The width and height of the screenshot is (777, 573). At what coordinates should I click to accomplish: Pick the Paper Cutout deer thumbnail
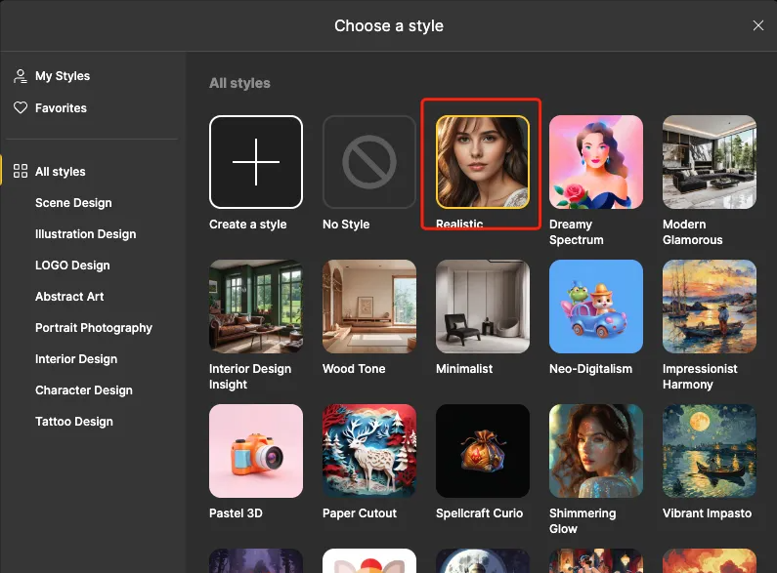(x=369, y=451)
